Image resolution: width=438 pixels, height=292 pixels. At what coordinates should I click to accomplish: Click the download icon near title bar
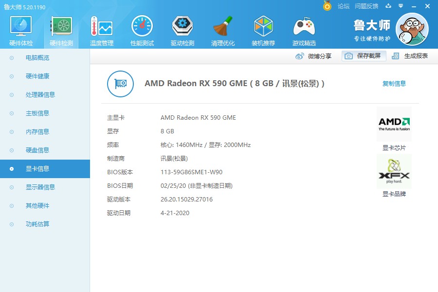click(387, 6)
